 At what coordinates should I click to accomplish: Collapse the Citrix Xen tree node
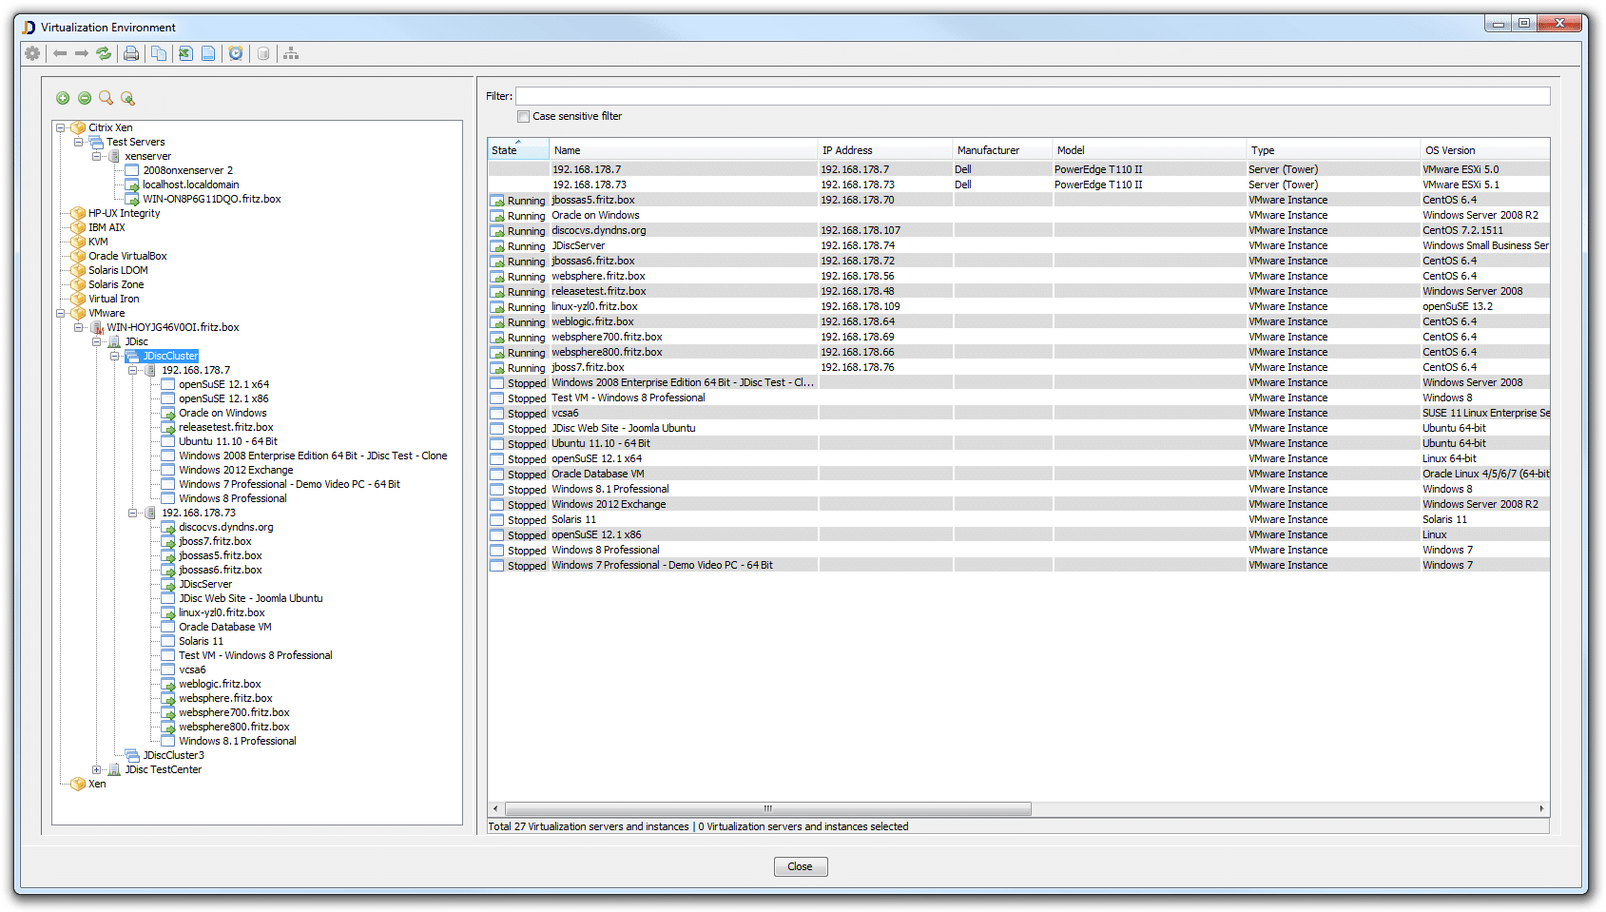[61, 127]
